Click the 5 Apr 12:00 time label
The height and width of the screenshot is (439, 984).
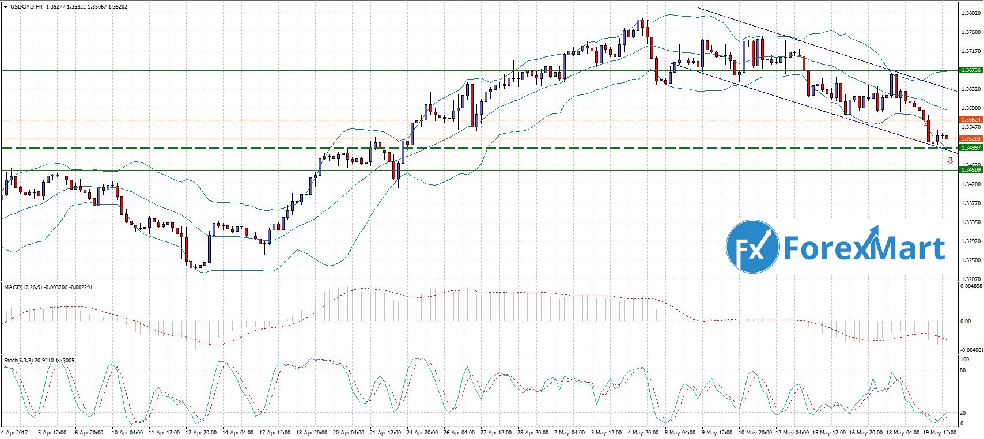[52, 432]
